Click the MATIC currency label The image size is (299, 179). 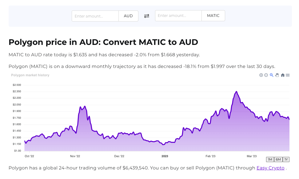(x=213, y=16)
